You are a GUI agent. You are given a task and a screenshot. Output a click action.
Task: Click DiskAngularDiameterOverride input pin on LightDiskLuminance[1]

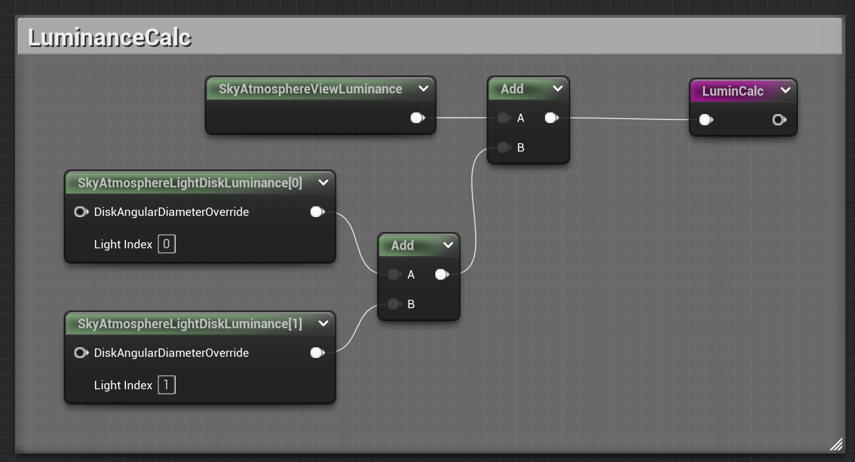[x=81, y=352]
